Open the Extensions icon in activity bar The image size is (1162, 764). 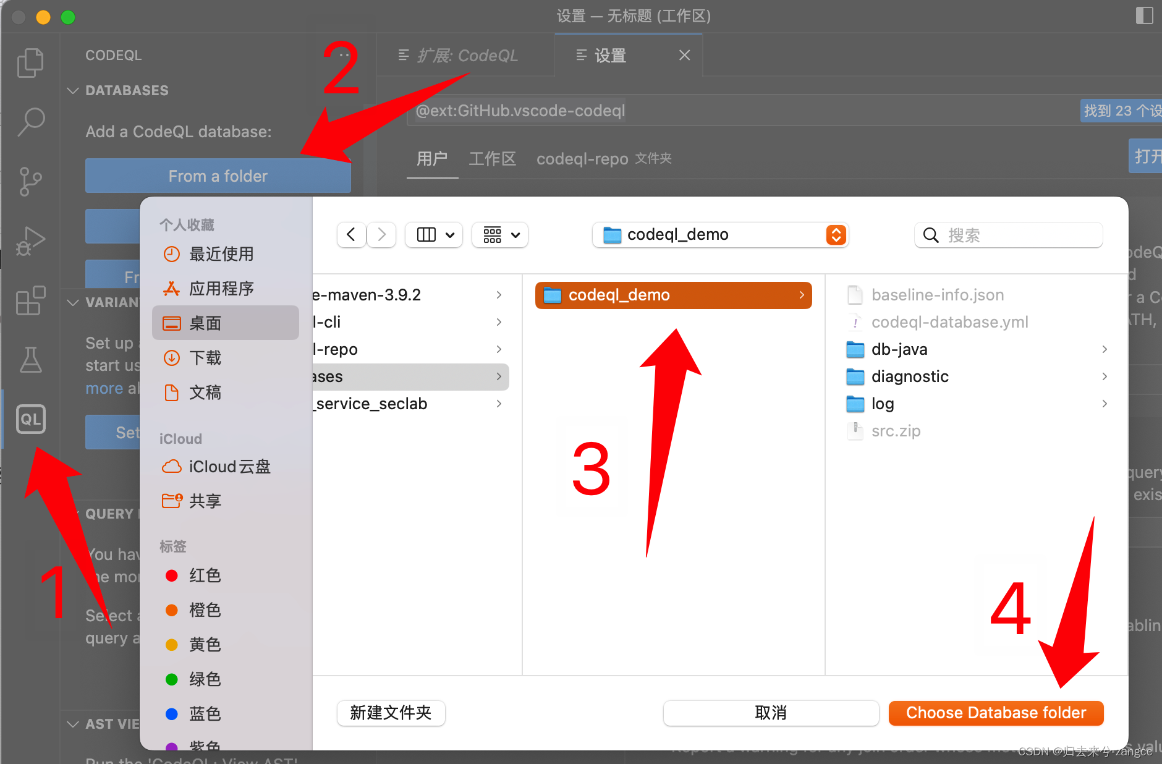(x=30, y=300)
